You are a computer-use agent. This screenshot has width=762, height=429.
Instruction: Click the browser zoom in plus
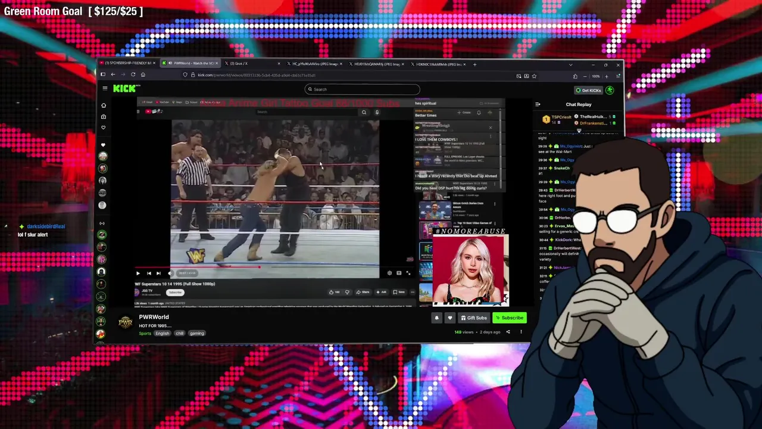[x=607, y=76]
